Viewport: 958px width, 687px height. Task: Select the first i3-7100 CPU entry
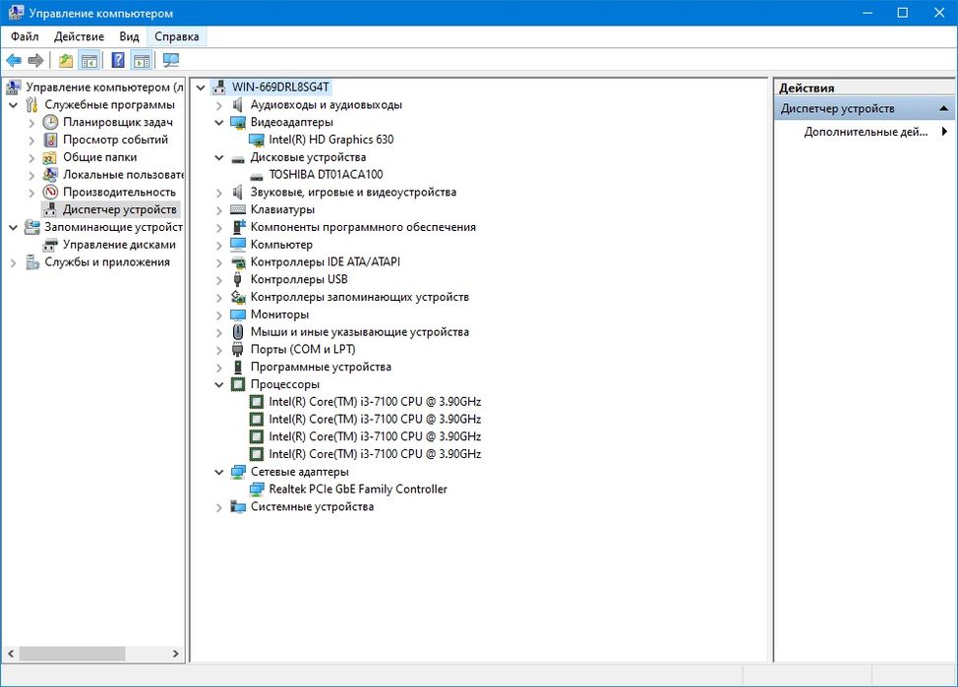375,402
